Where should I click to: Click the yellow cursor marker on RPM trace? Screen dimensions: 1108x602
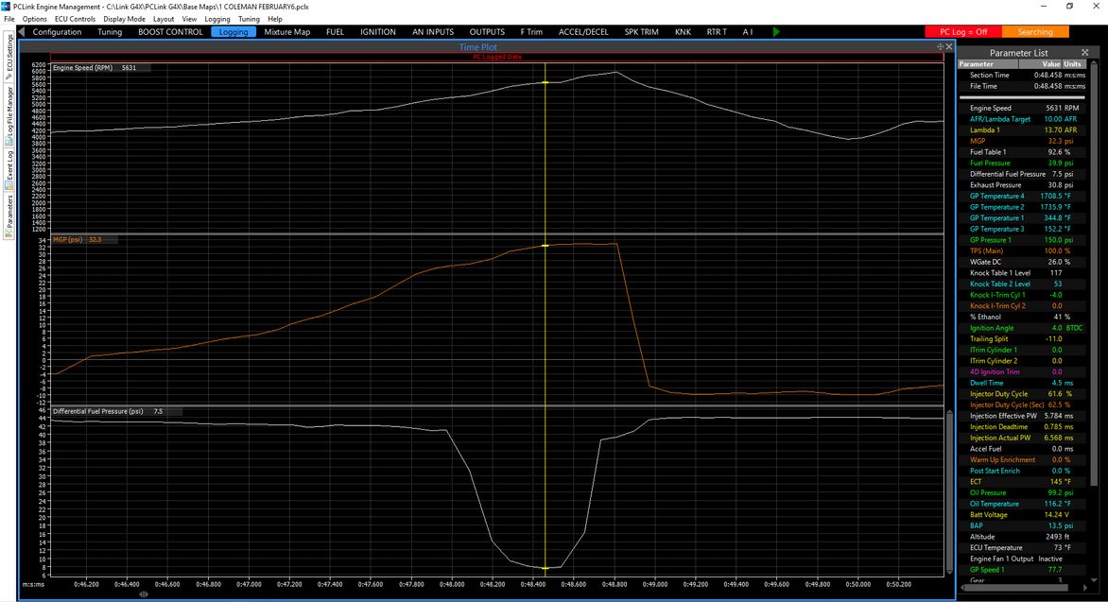[545, 82]
